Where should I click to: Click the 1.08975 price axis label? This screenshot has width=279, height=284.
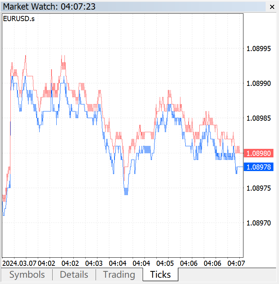pos(259,188)
